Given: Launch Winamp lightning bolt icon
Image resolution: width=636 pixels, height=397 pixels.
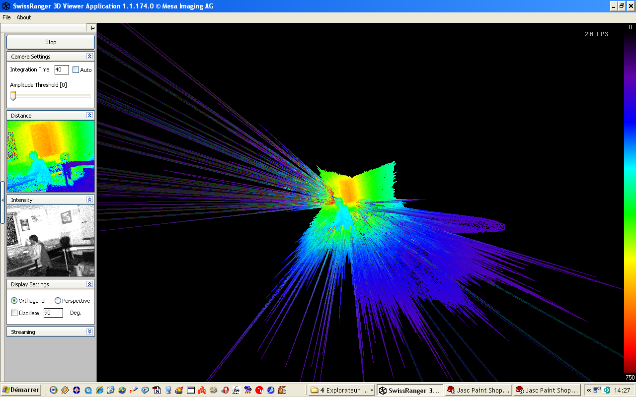Looking at the screenshot, I should 65,390.
